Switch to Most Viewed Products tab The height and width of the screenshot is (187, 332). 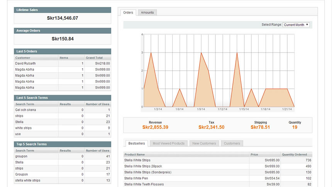click(x=168, y=143)
